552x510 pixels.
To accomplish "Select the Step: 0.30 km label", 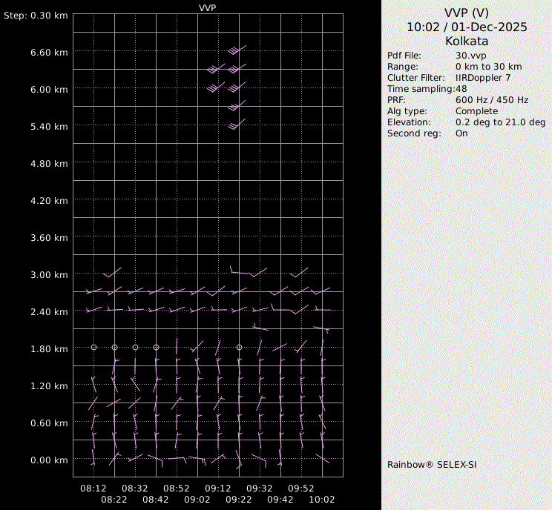I will coord(36,16).
